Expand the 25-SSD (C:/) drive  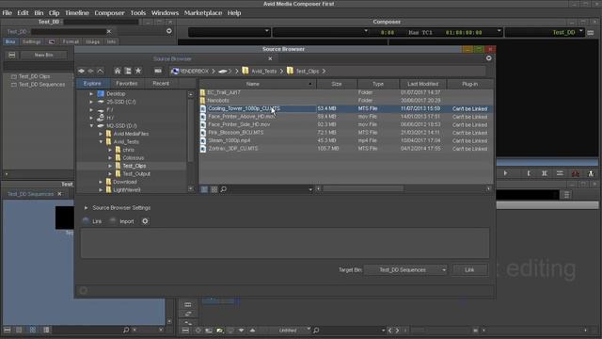point(91,102)
